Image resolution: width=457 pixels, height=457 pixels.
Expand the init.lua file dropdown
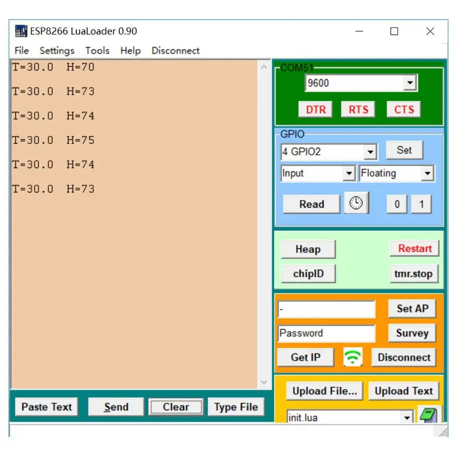(x=407, y=417)
